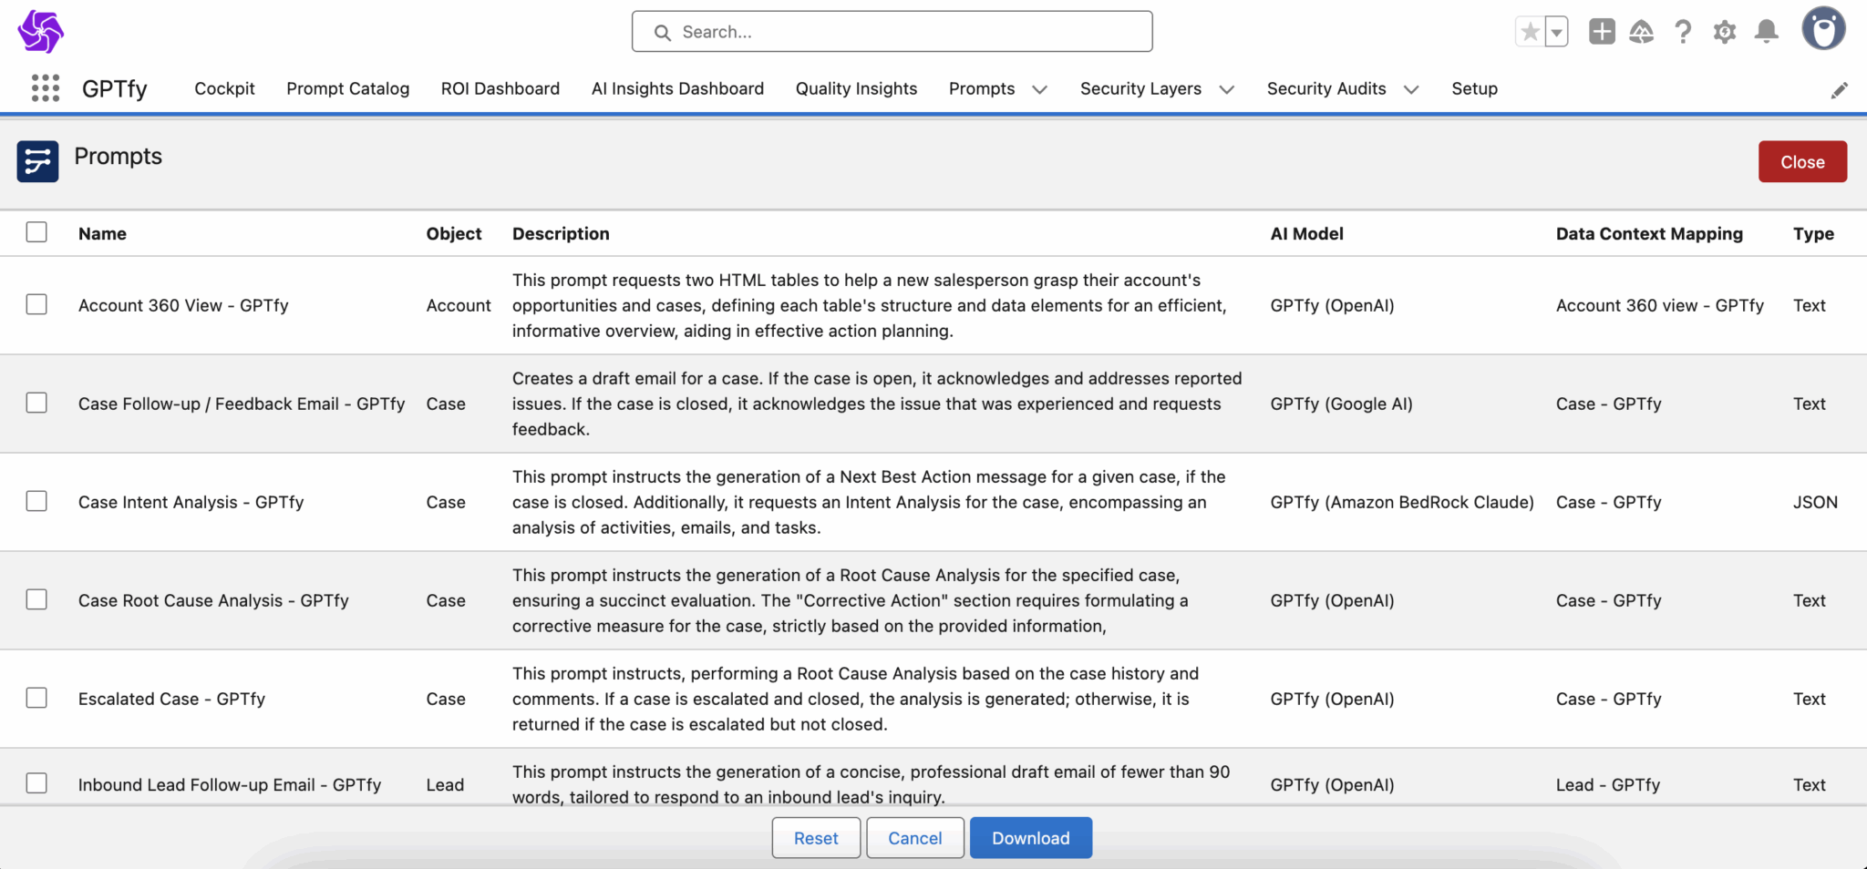
Task: Expand the Security Layers dropdown chevron
Action: point(1226,89)
